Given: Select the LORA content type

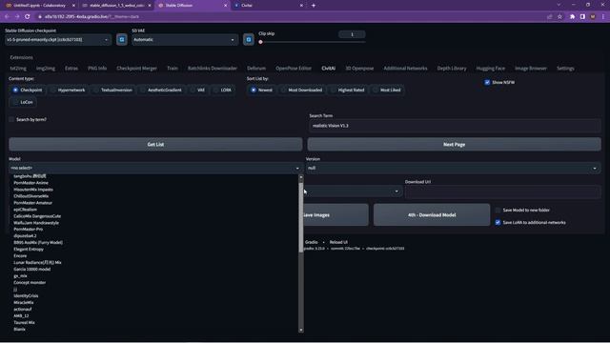Looking at the screenshot, I should pyautogui.click(x=222, y=90).
